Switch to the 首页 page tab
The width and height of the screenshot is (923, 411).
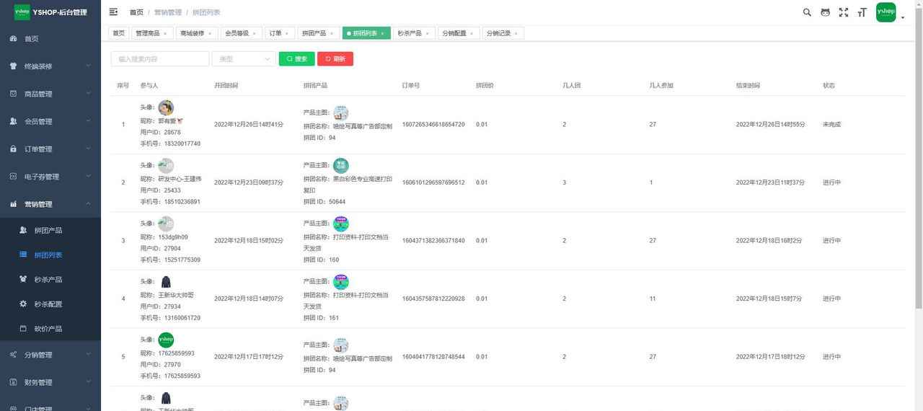coord(119,33)
